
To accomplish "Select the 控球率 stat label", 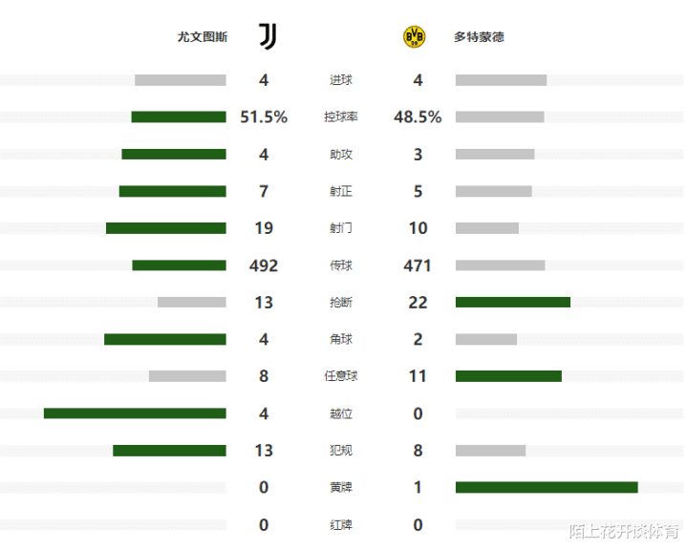I will pyautogui.click(x=341, y=117).
